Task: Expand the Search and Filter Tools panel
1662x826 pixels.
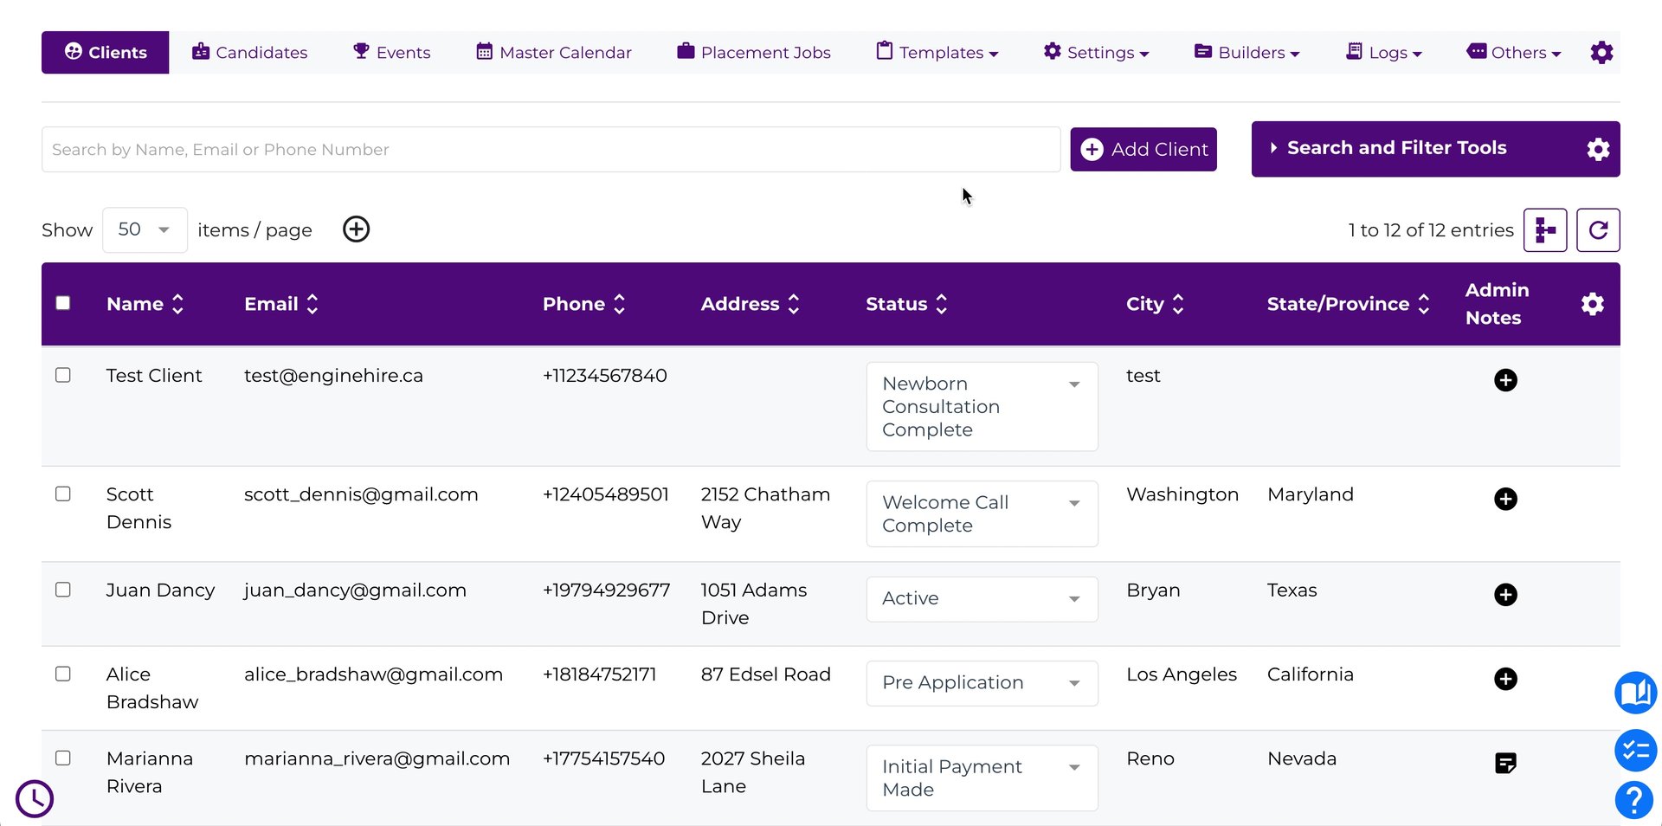Action: pyautogui.click(x=1395, y=148)
